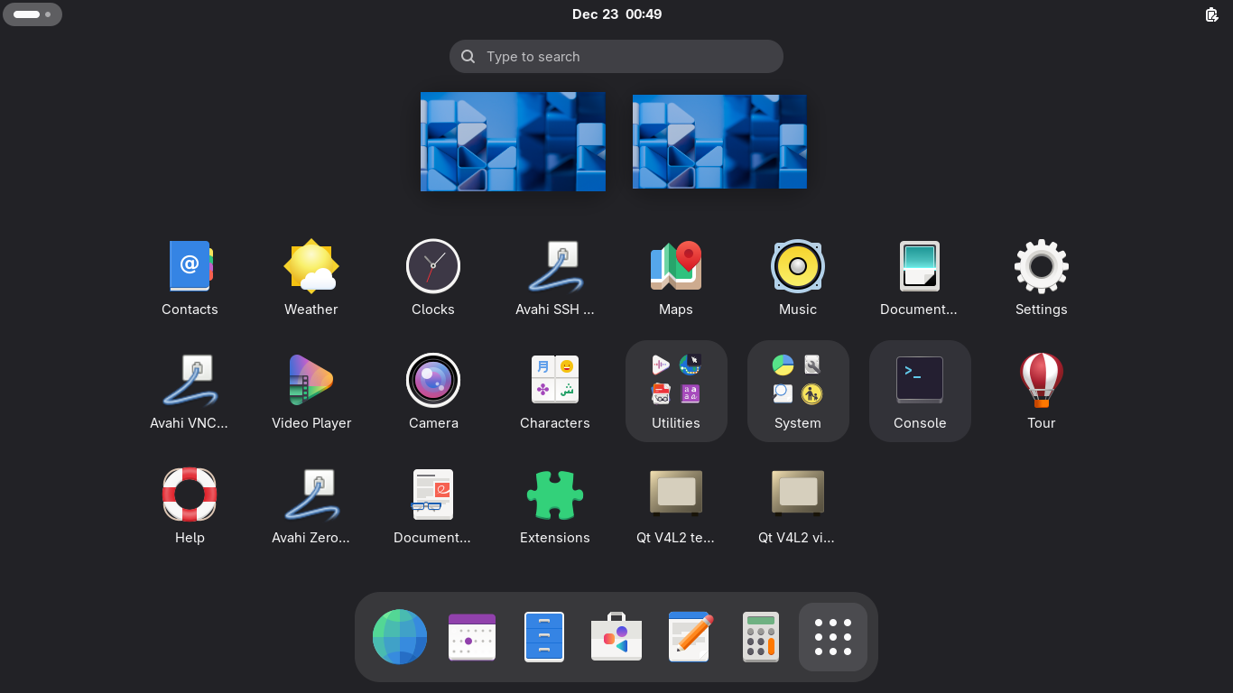Click the Type to search field
This screenshot has height=693, width=1233.
616,56
